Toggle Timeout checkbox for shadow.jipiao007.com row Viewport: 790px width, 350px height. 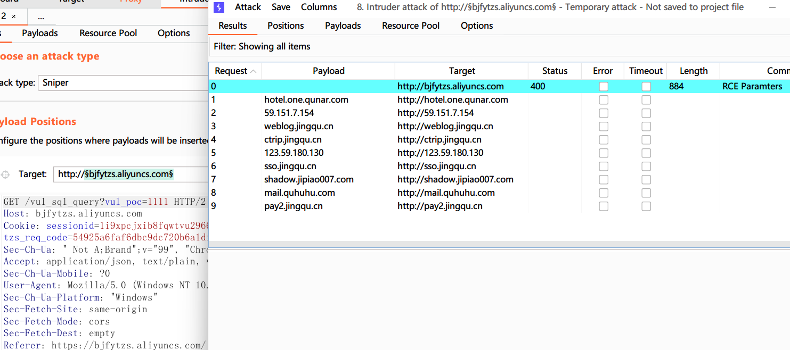646,179
